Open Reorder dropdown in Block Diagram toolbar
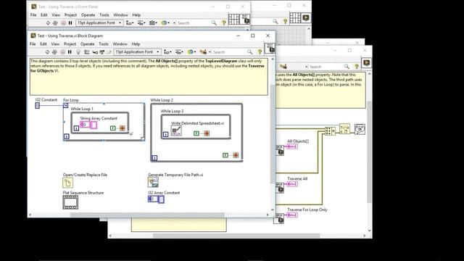Screen dimensions: 464x261 pyautogui.click(x=191, y=52)
